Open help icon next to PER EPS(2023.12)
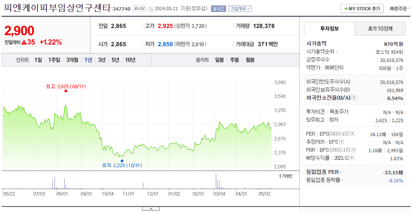The image size is (412, 212). pyautogui.click(x=352, y=134)
